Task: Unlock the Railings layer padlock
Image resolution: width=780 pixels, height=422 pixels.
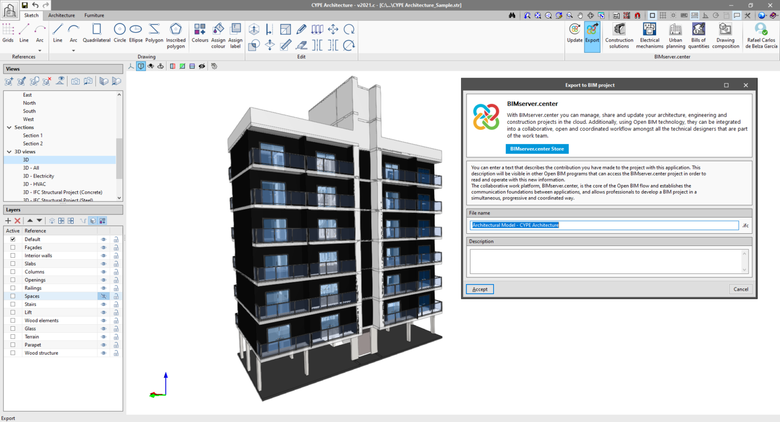Action: coord(116,288)
